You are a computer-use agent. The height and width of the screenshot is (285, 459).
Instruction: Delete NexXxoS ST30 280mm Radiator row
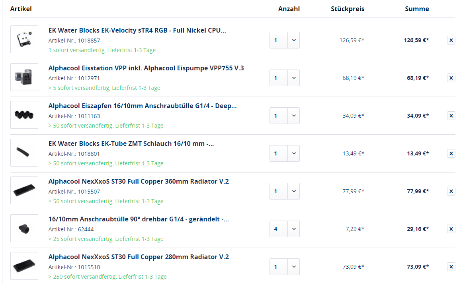tap(451, 267)
